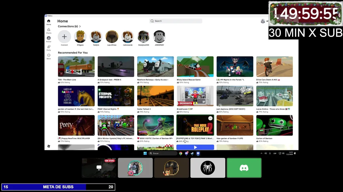
Task: Open Avatar page in the sidebar
Action: (49, 39)
